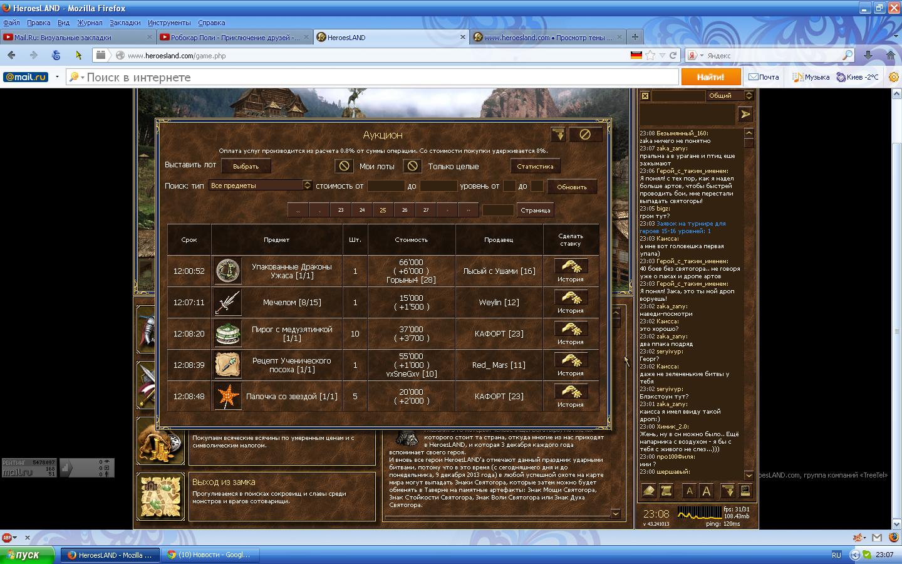Click the Обновить button to refresh lots
The image size is (902, 564).
(x=571, y=187)
